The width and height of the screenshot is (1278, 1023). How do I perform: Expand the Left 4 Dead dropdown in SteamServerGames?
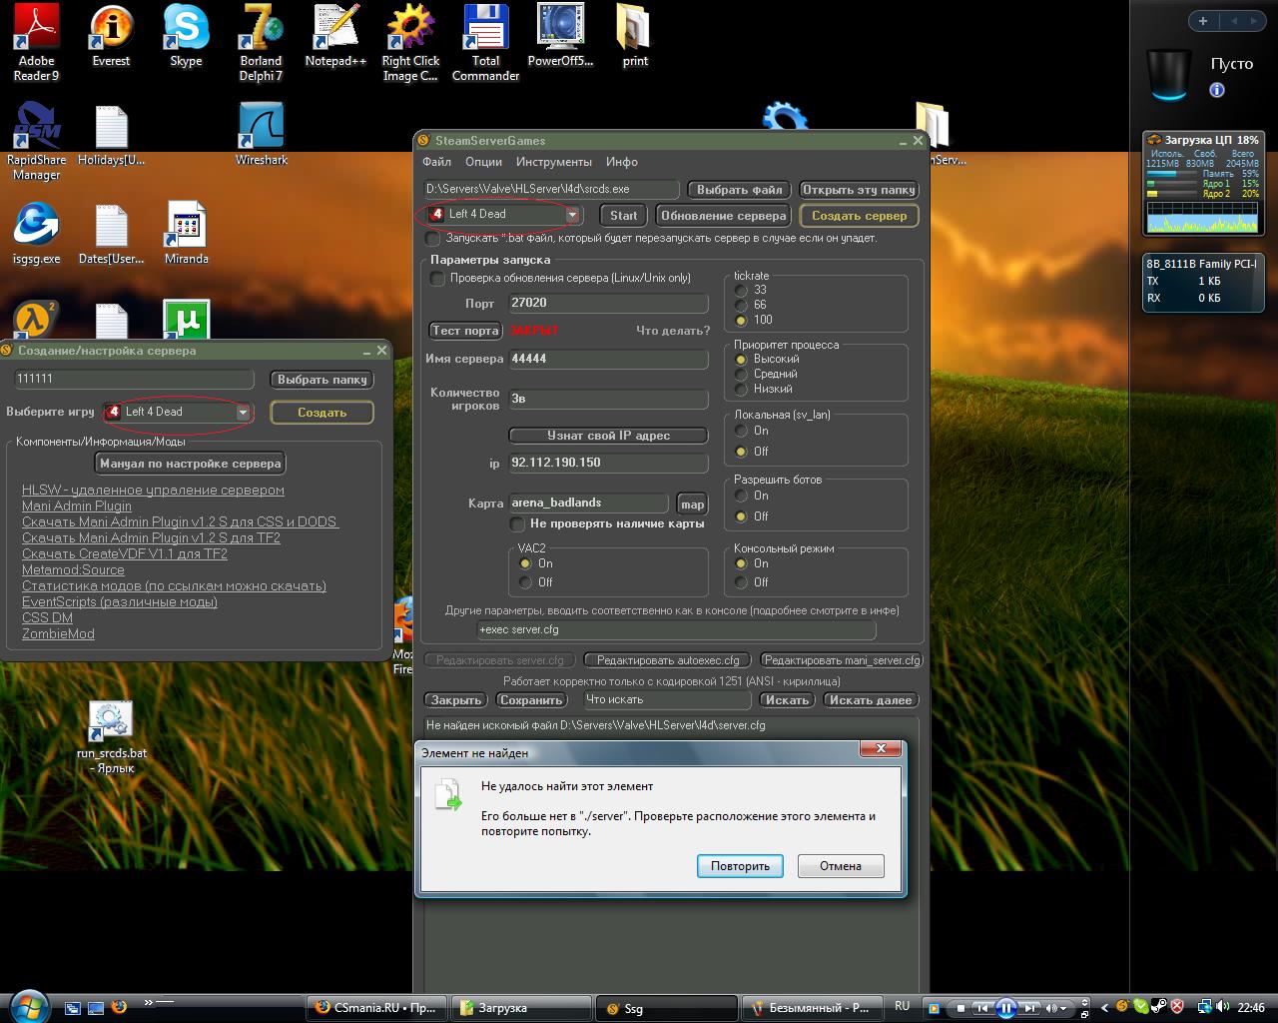point(572,215)
